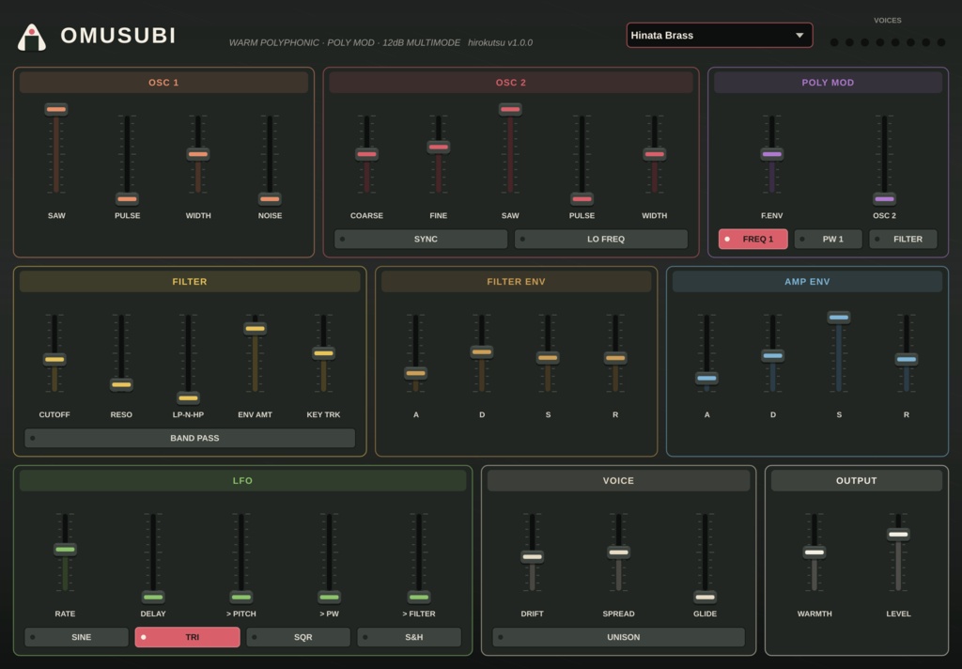This screenshot has width=962, height=669.
Task: Click the OSC 1 NOISE slider handle
Action: tap(270, 199)
